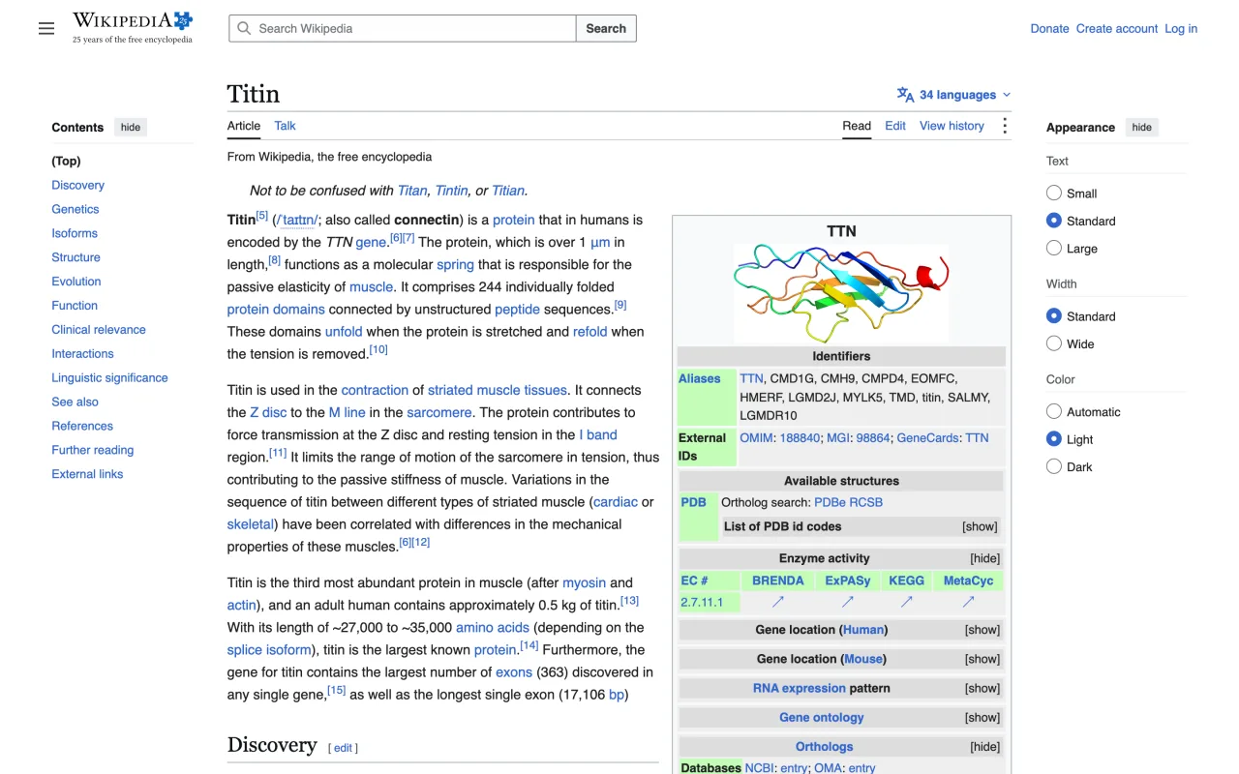Click the Wikipedia logo
Viewport: 1239px width, 774px height.
pyautogui.click(x=133, y=27)
